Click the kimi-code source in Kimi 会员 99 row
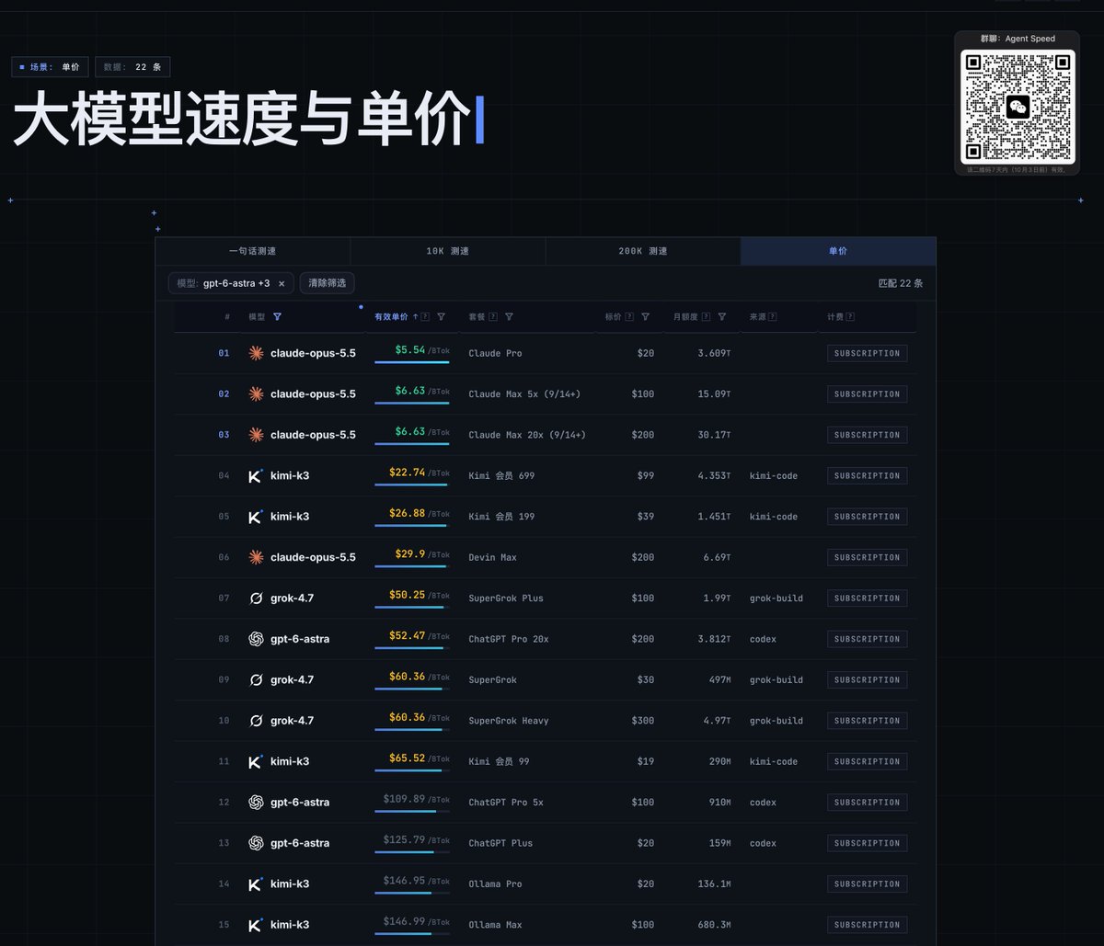This screenshot has height=946, width=1104. [774, 761]
